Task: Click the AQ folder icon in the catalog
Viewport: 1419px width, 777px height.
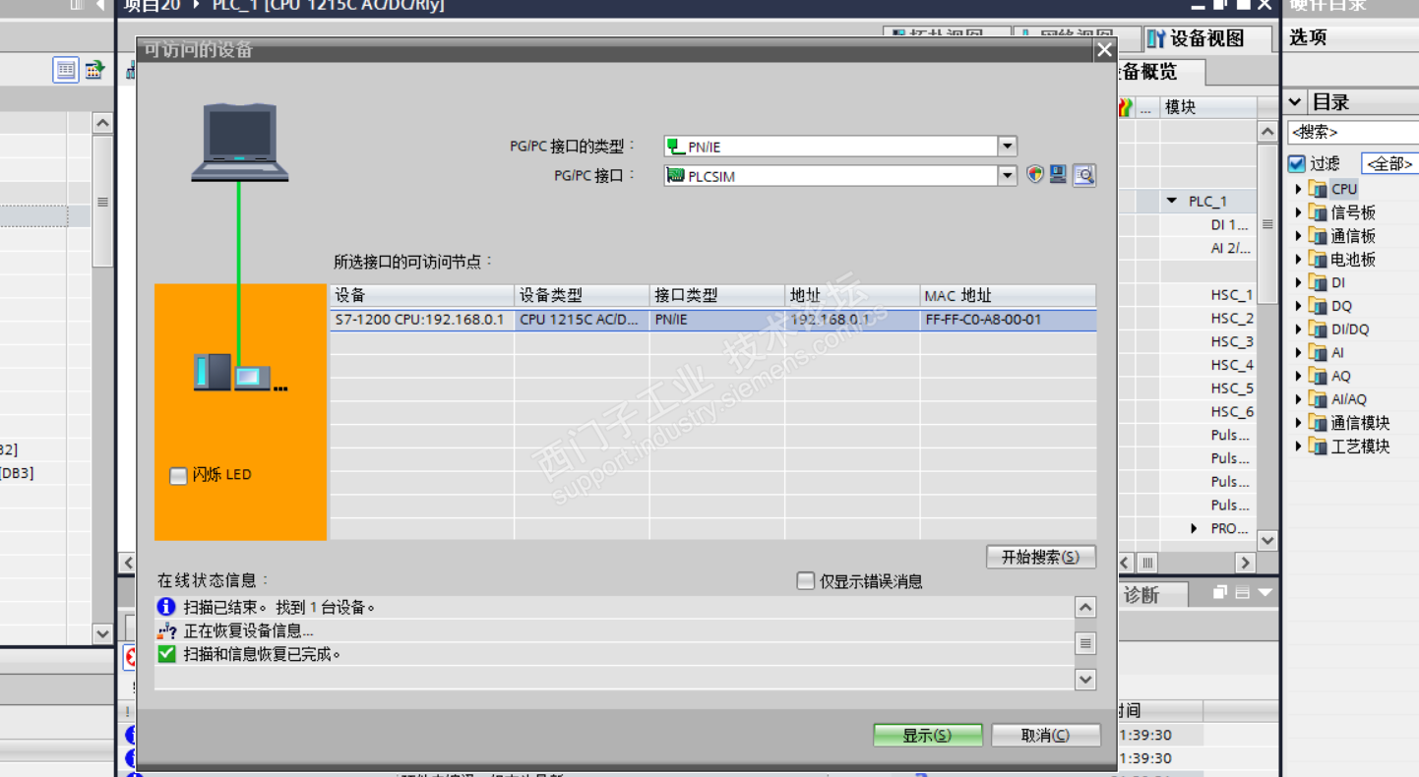Action: tap(1318, 376)
